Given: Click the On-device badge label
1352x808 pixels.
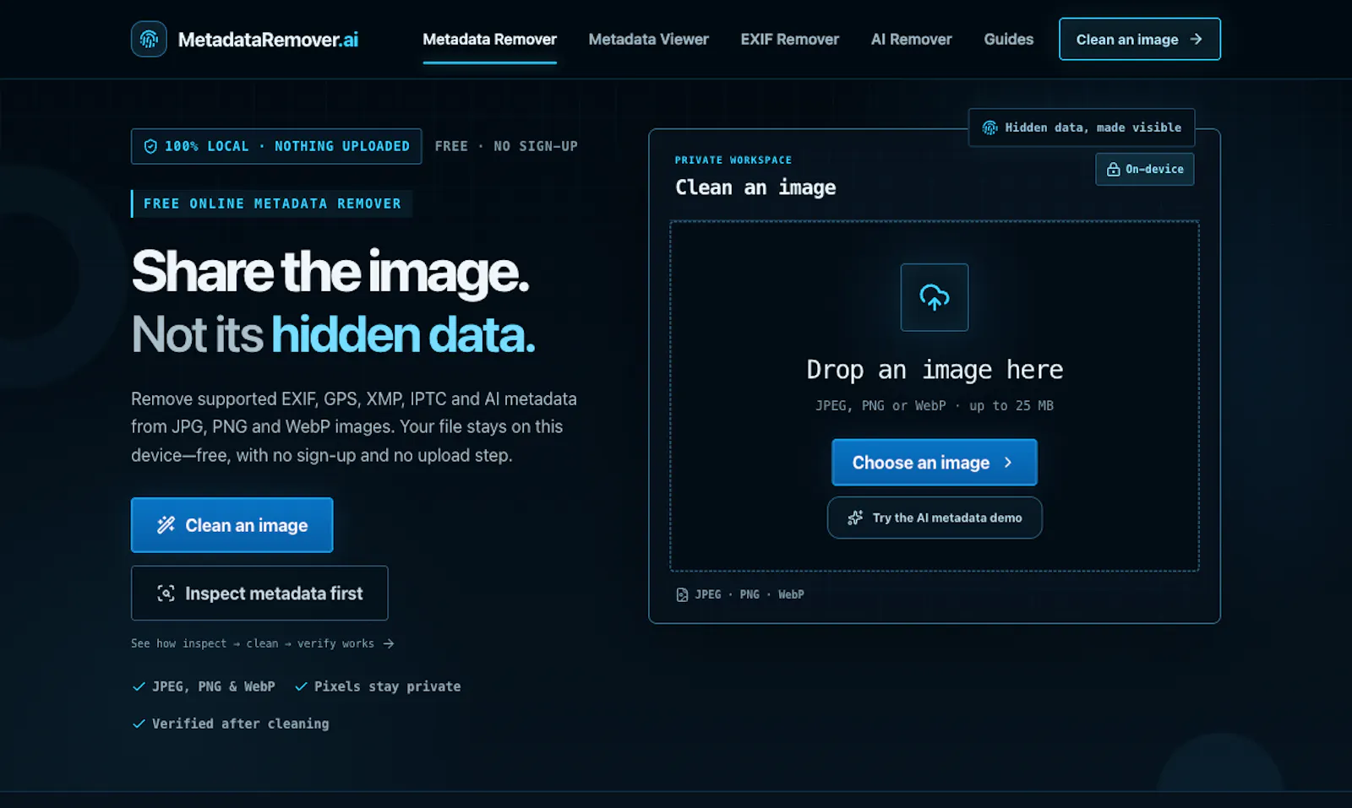Looking at the screenshot, I should pos(1154,169).
